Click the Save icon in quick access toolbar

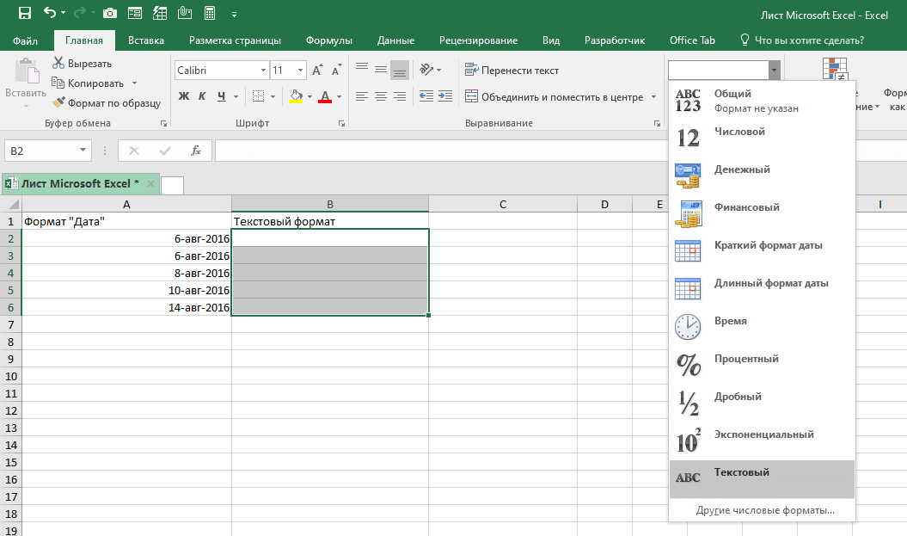pyautogui.click(x=24, y=13)
